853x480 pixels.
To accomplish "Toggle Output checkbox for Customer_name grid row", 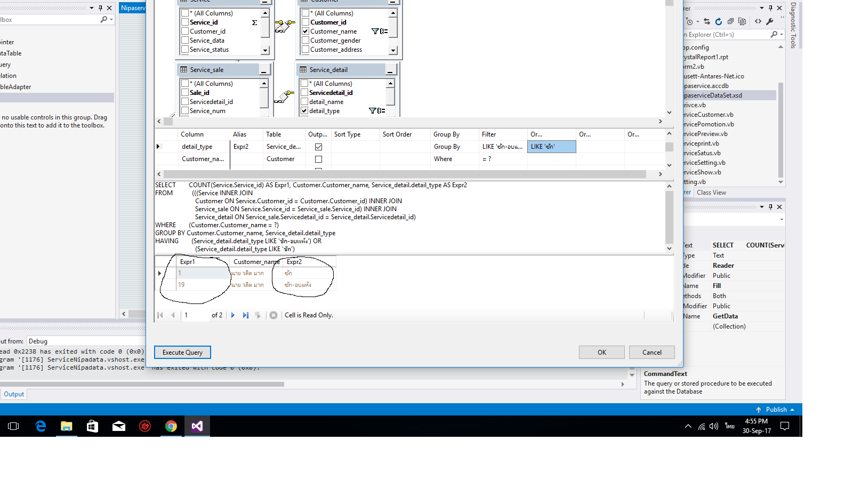I will coord(318,159).
